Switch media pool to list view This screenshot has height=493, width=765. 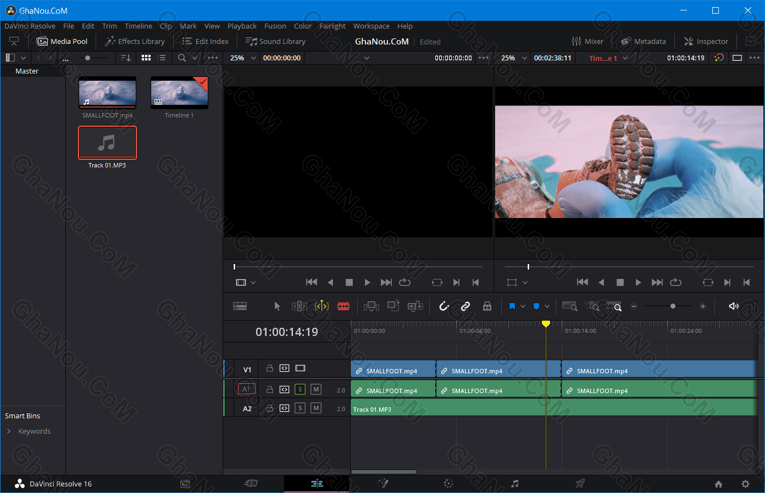pos(162,58)
